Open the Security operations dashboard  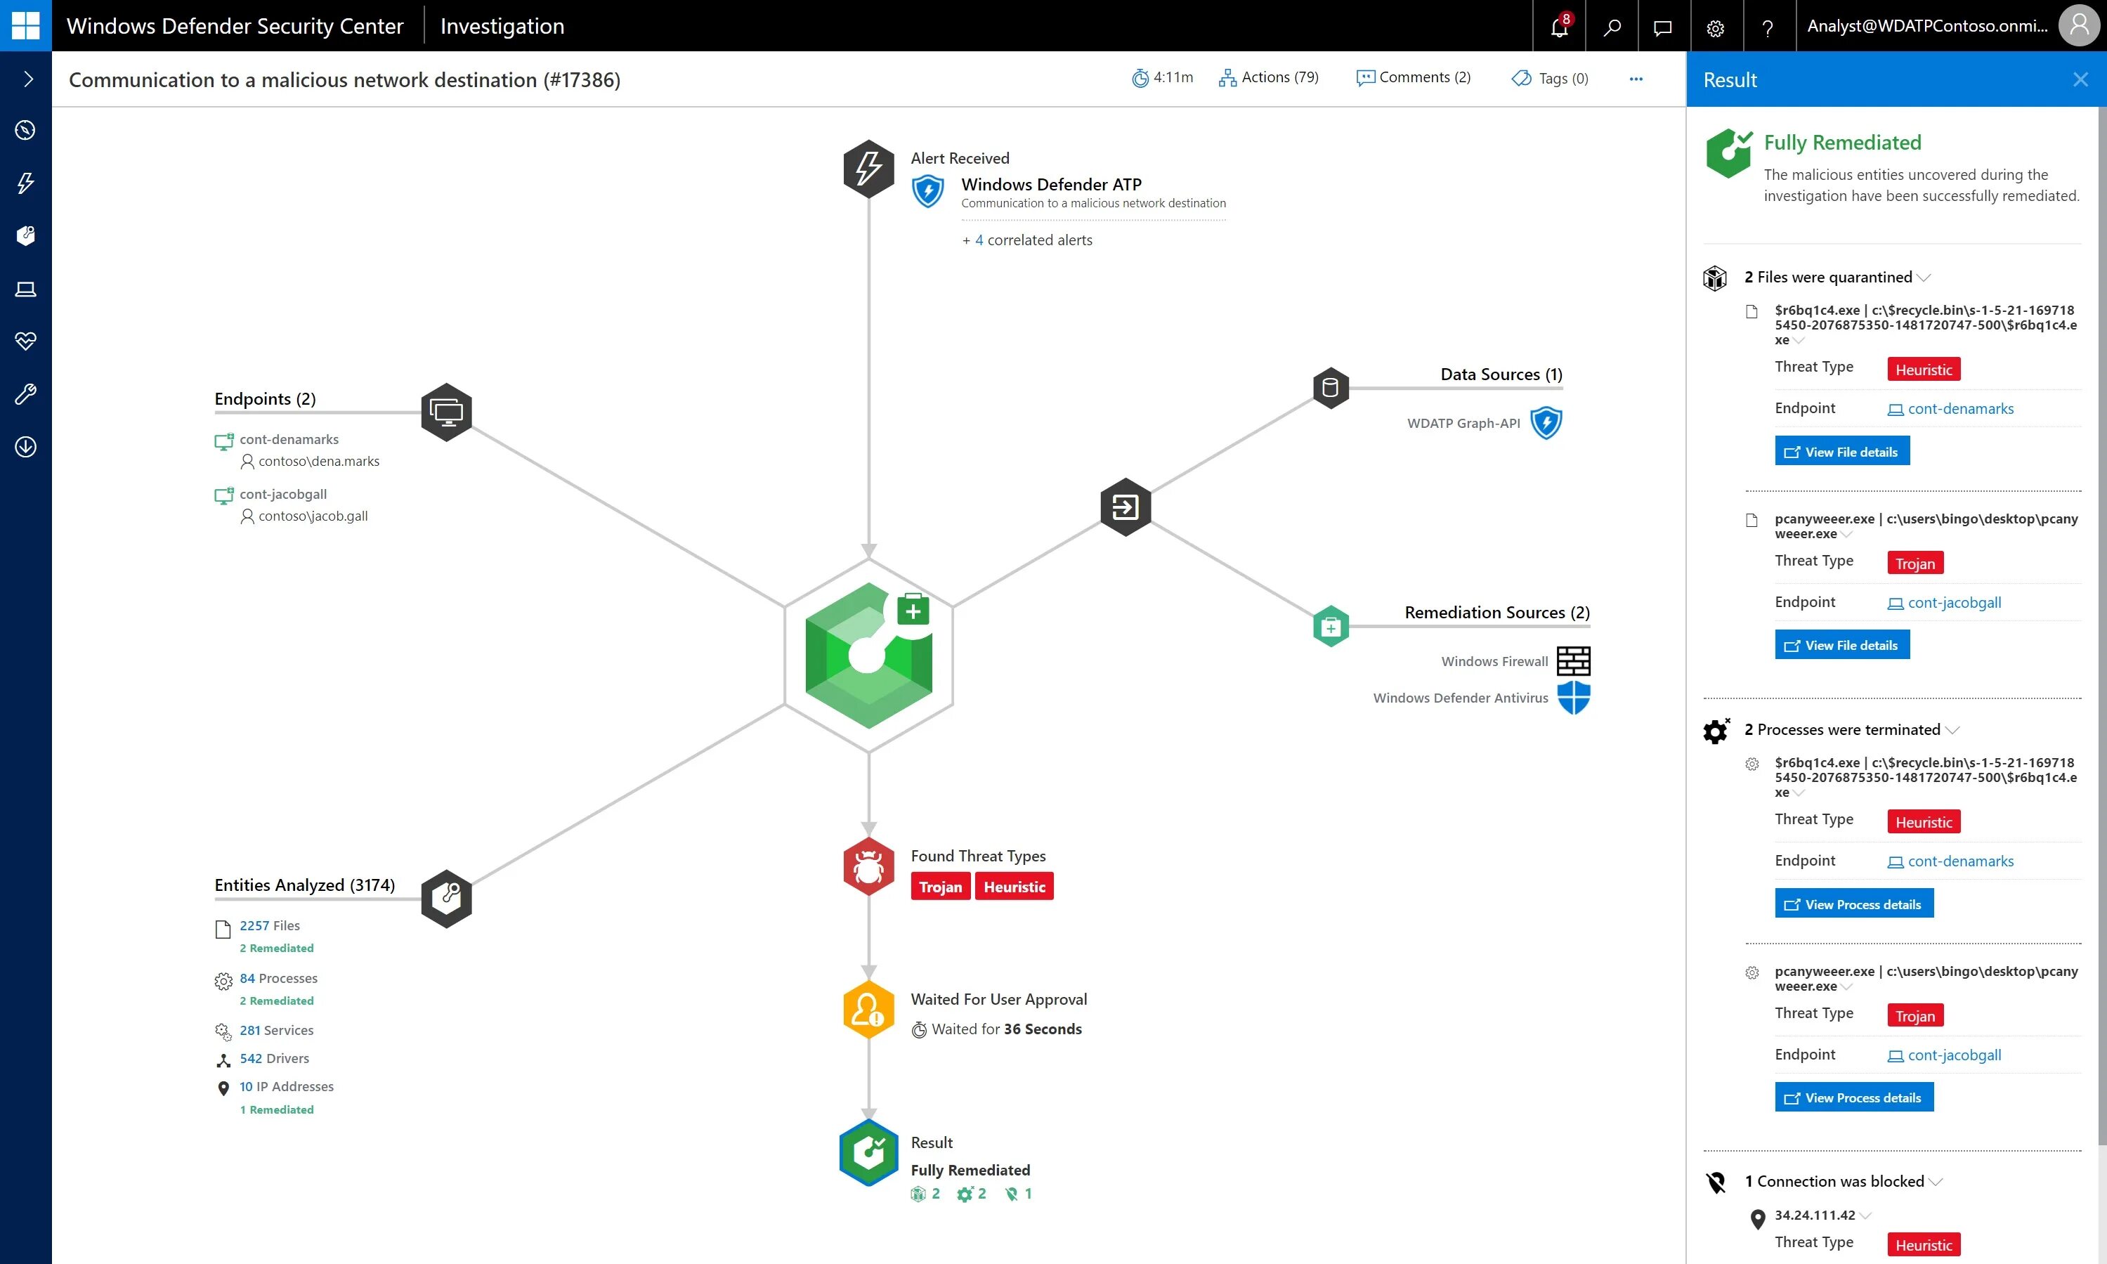pyautogui.click(x=25, y=130)
